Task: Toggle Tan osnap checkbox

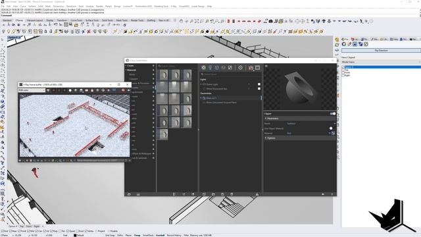Action: click(60, 231)
